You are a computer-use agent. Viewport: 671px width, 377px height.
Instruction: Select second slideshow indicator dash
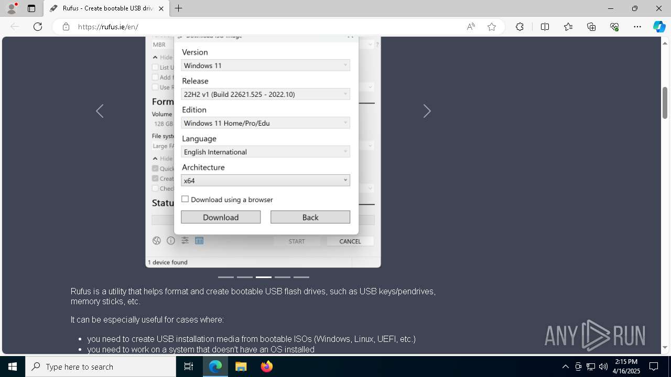[x=245, y=277]
